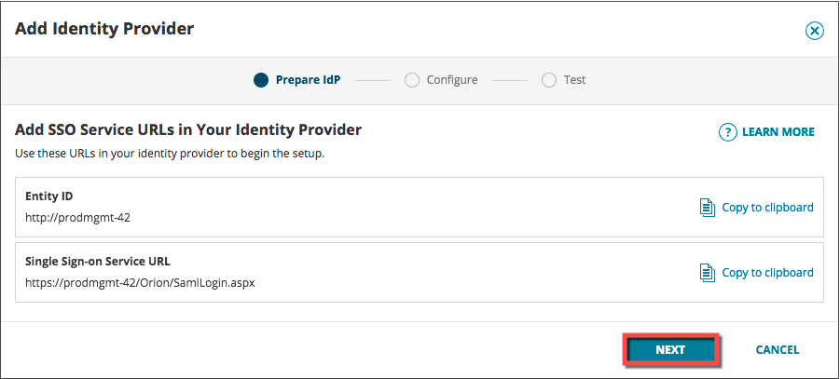Jump to the Test step label
Screen dimensions: 840x379
pos(574,80)
